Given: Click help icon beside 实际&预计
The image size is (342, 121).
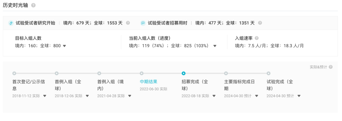Looking at the screenshot, I should click(331, 67).
